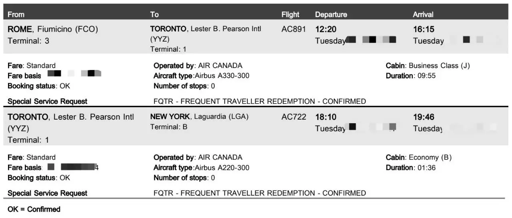Click Cabin: Economy (B) text

click(x=418, y=158)
